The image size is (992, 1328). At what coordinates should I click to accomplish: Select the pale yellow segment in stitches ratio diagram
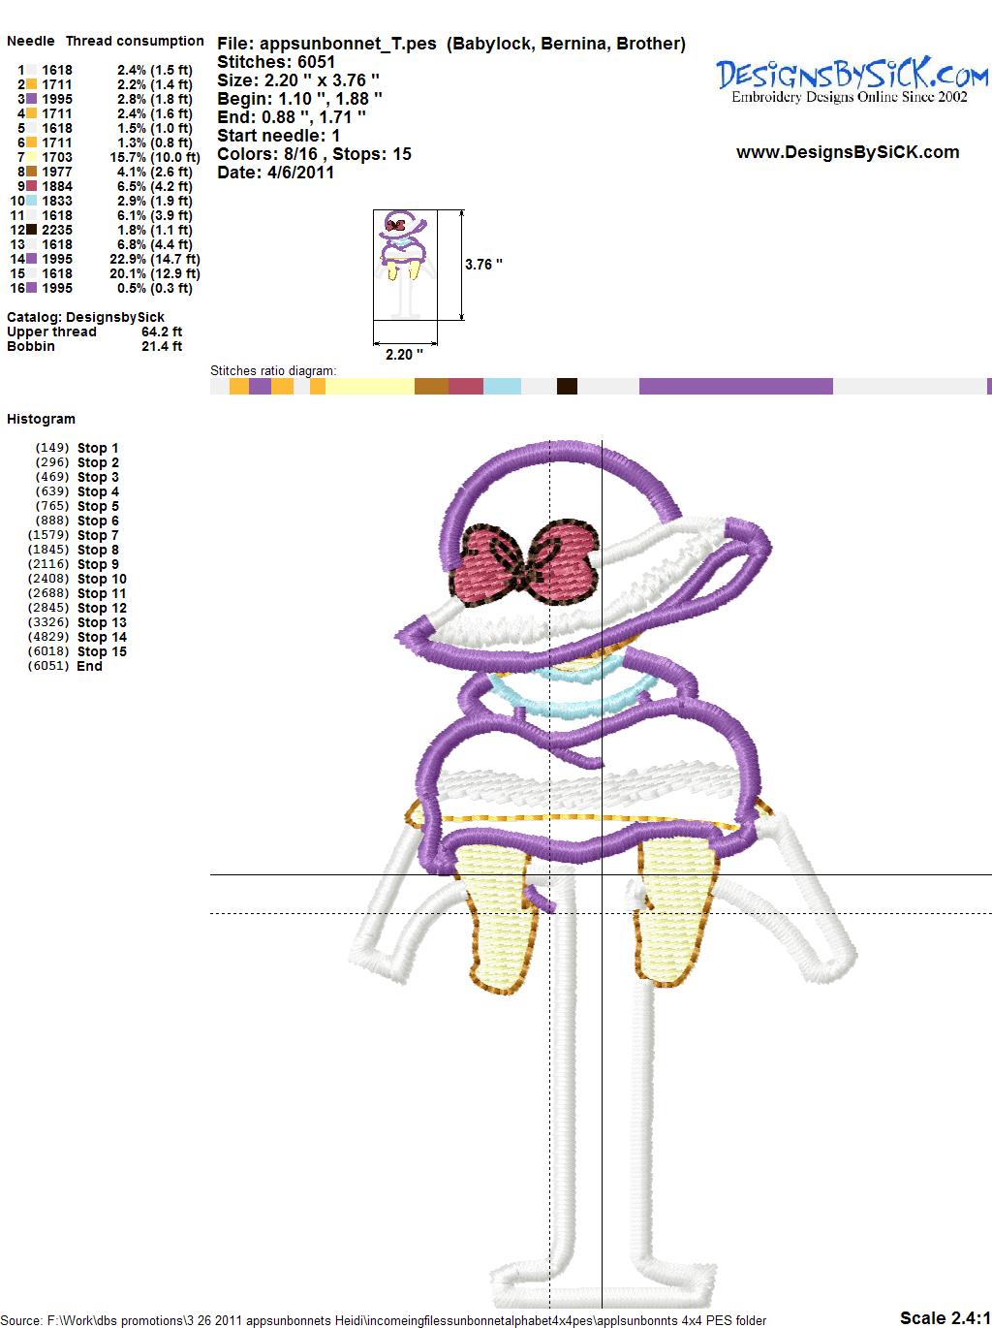pyautogui.click(x=369, y=387)
